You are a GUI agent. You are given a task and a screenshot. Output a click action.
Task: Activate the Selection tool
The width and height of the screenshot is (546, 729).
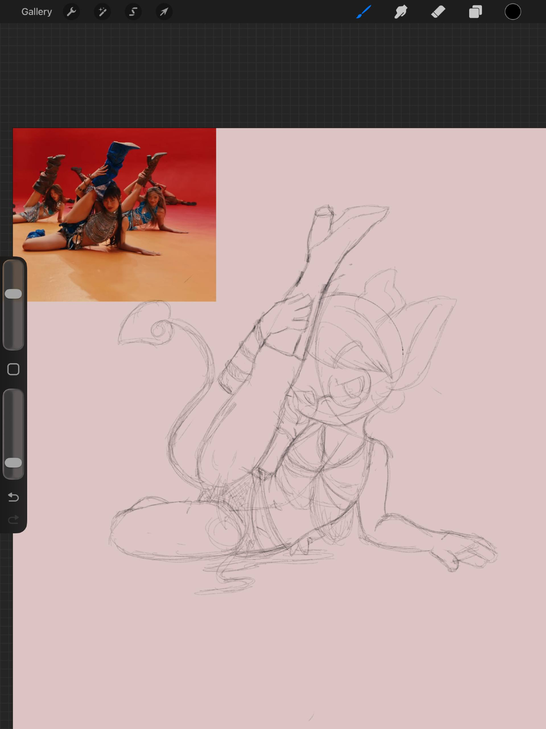pyautogui.click(x=133, y=12)
